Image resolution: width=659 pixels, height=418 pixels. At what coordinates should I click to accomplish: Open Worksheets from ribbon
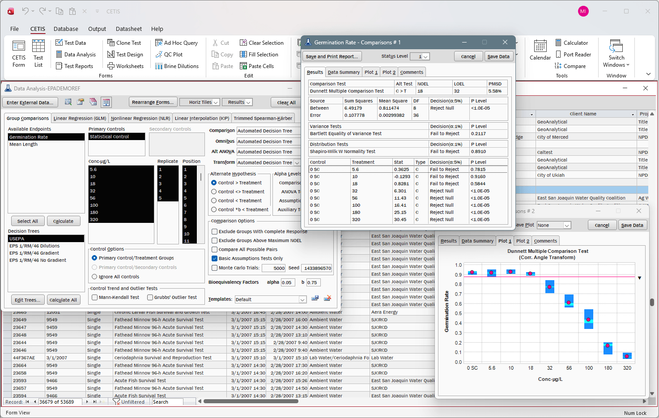(x=126, y=66)
